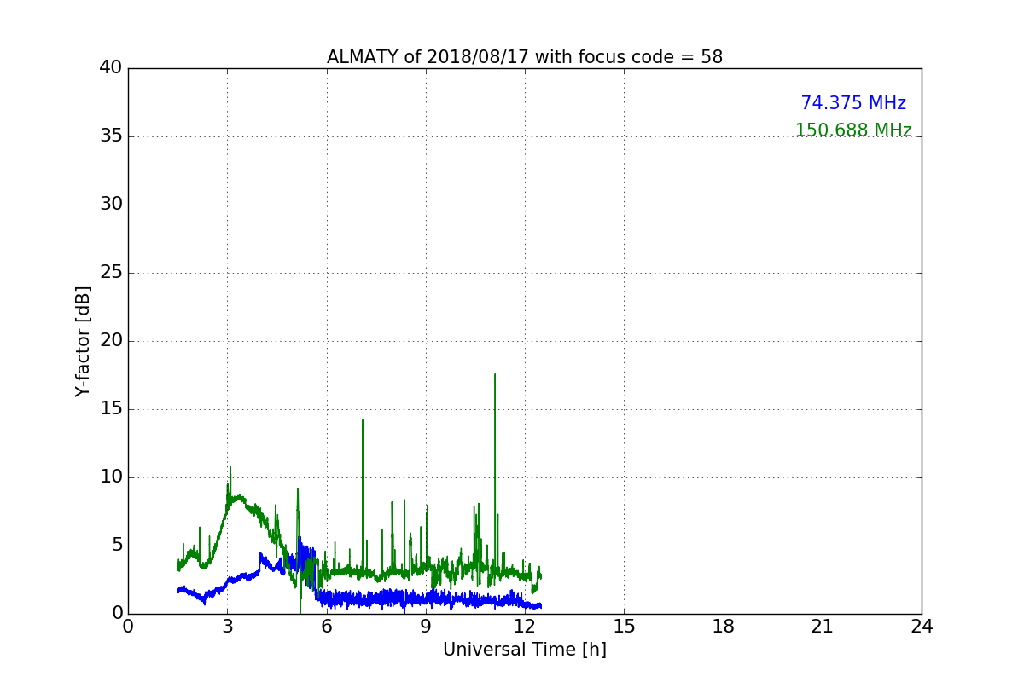Select the blue '74.375 MHz' legend label

pos(853,103)
